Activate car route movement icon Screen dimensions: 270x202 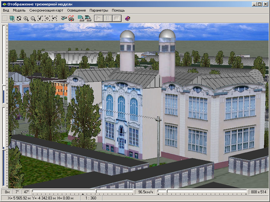click(x=71, y=18)
